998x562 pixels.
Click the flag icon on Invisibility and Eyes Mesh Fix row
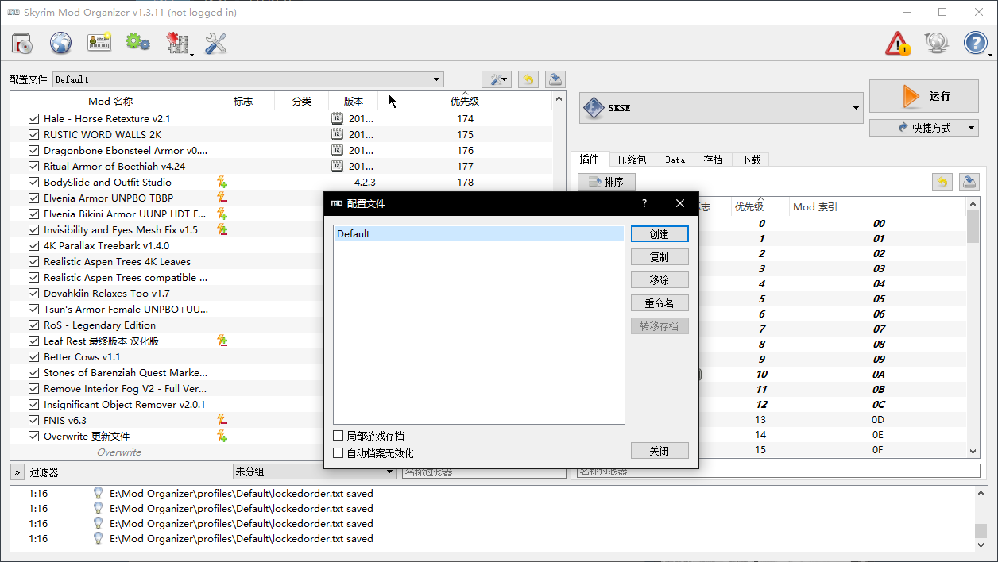(222, 229)
